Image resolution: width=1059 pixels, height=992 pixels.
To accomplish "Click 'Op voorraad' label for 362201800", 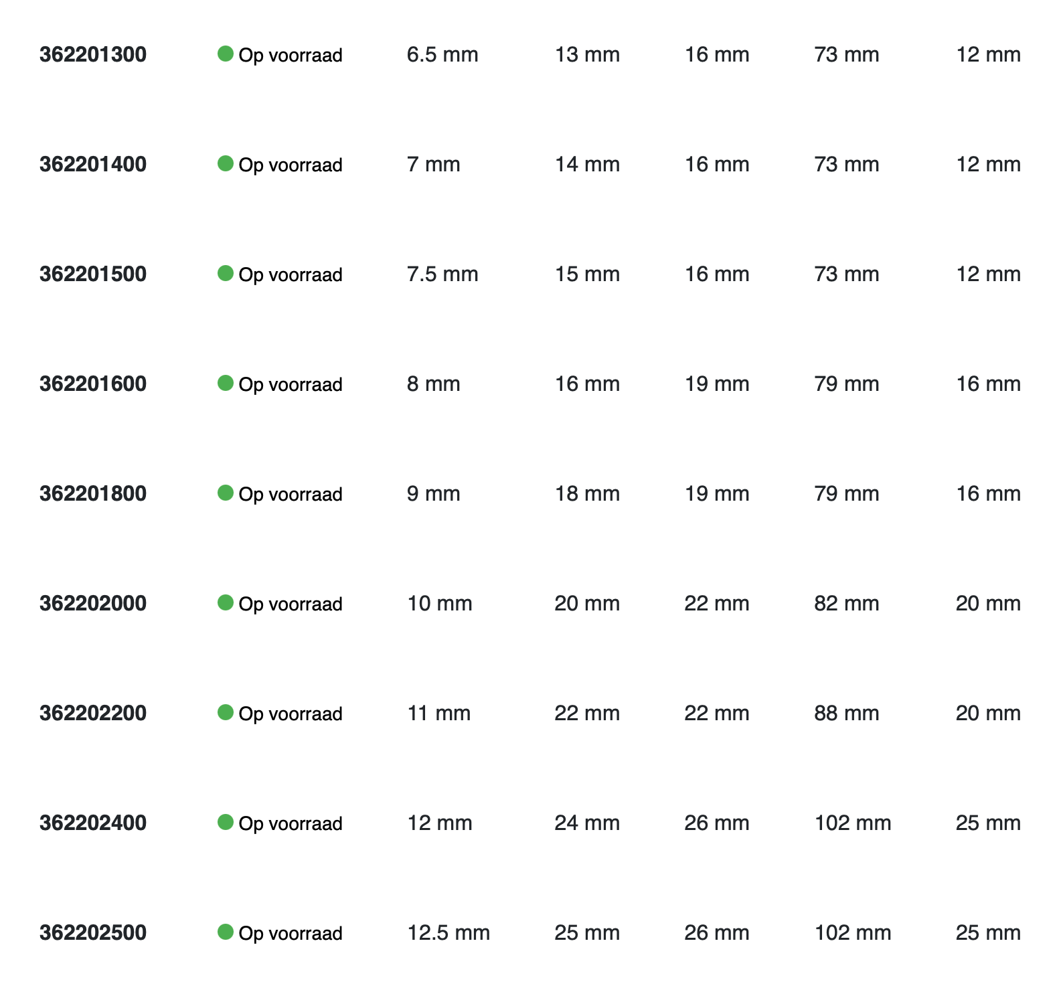I will (x=291, y=494).
